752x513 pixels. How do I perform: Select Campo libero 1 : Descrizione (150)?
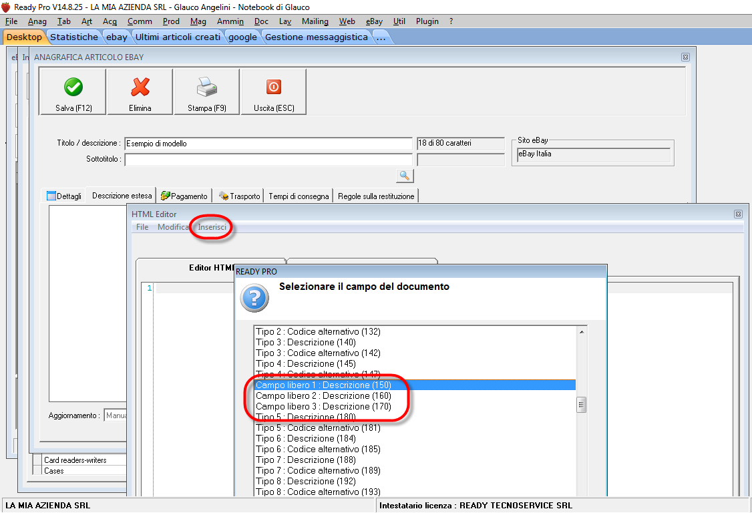(415, 385)
